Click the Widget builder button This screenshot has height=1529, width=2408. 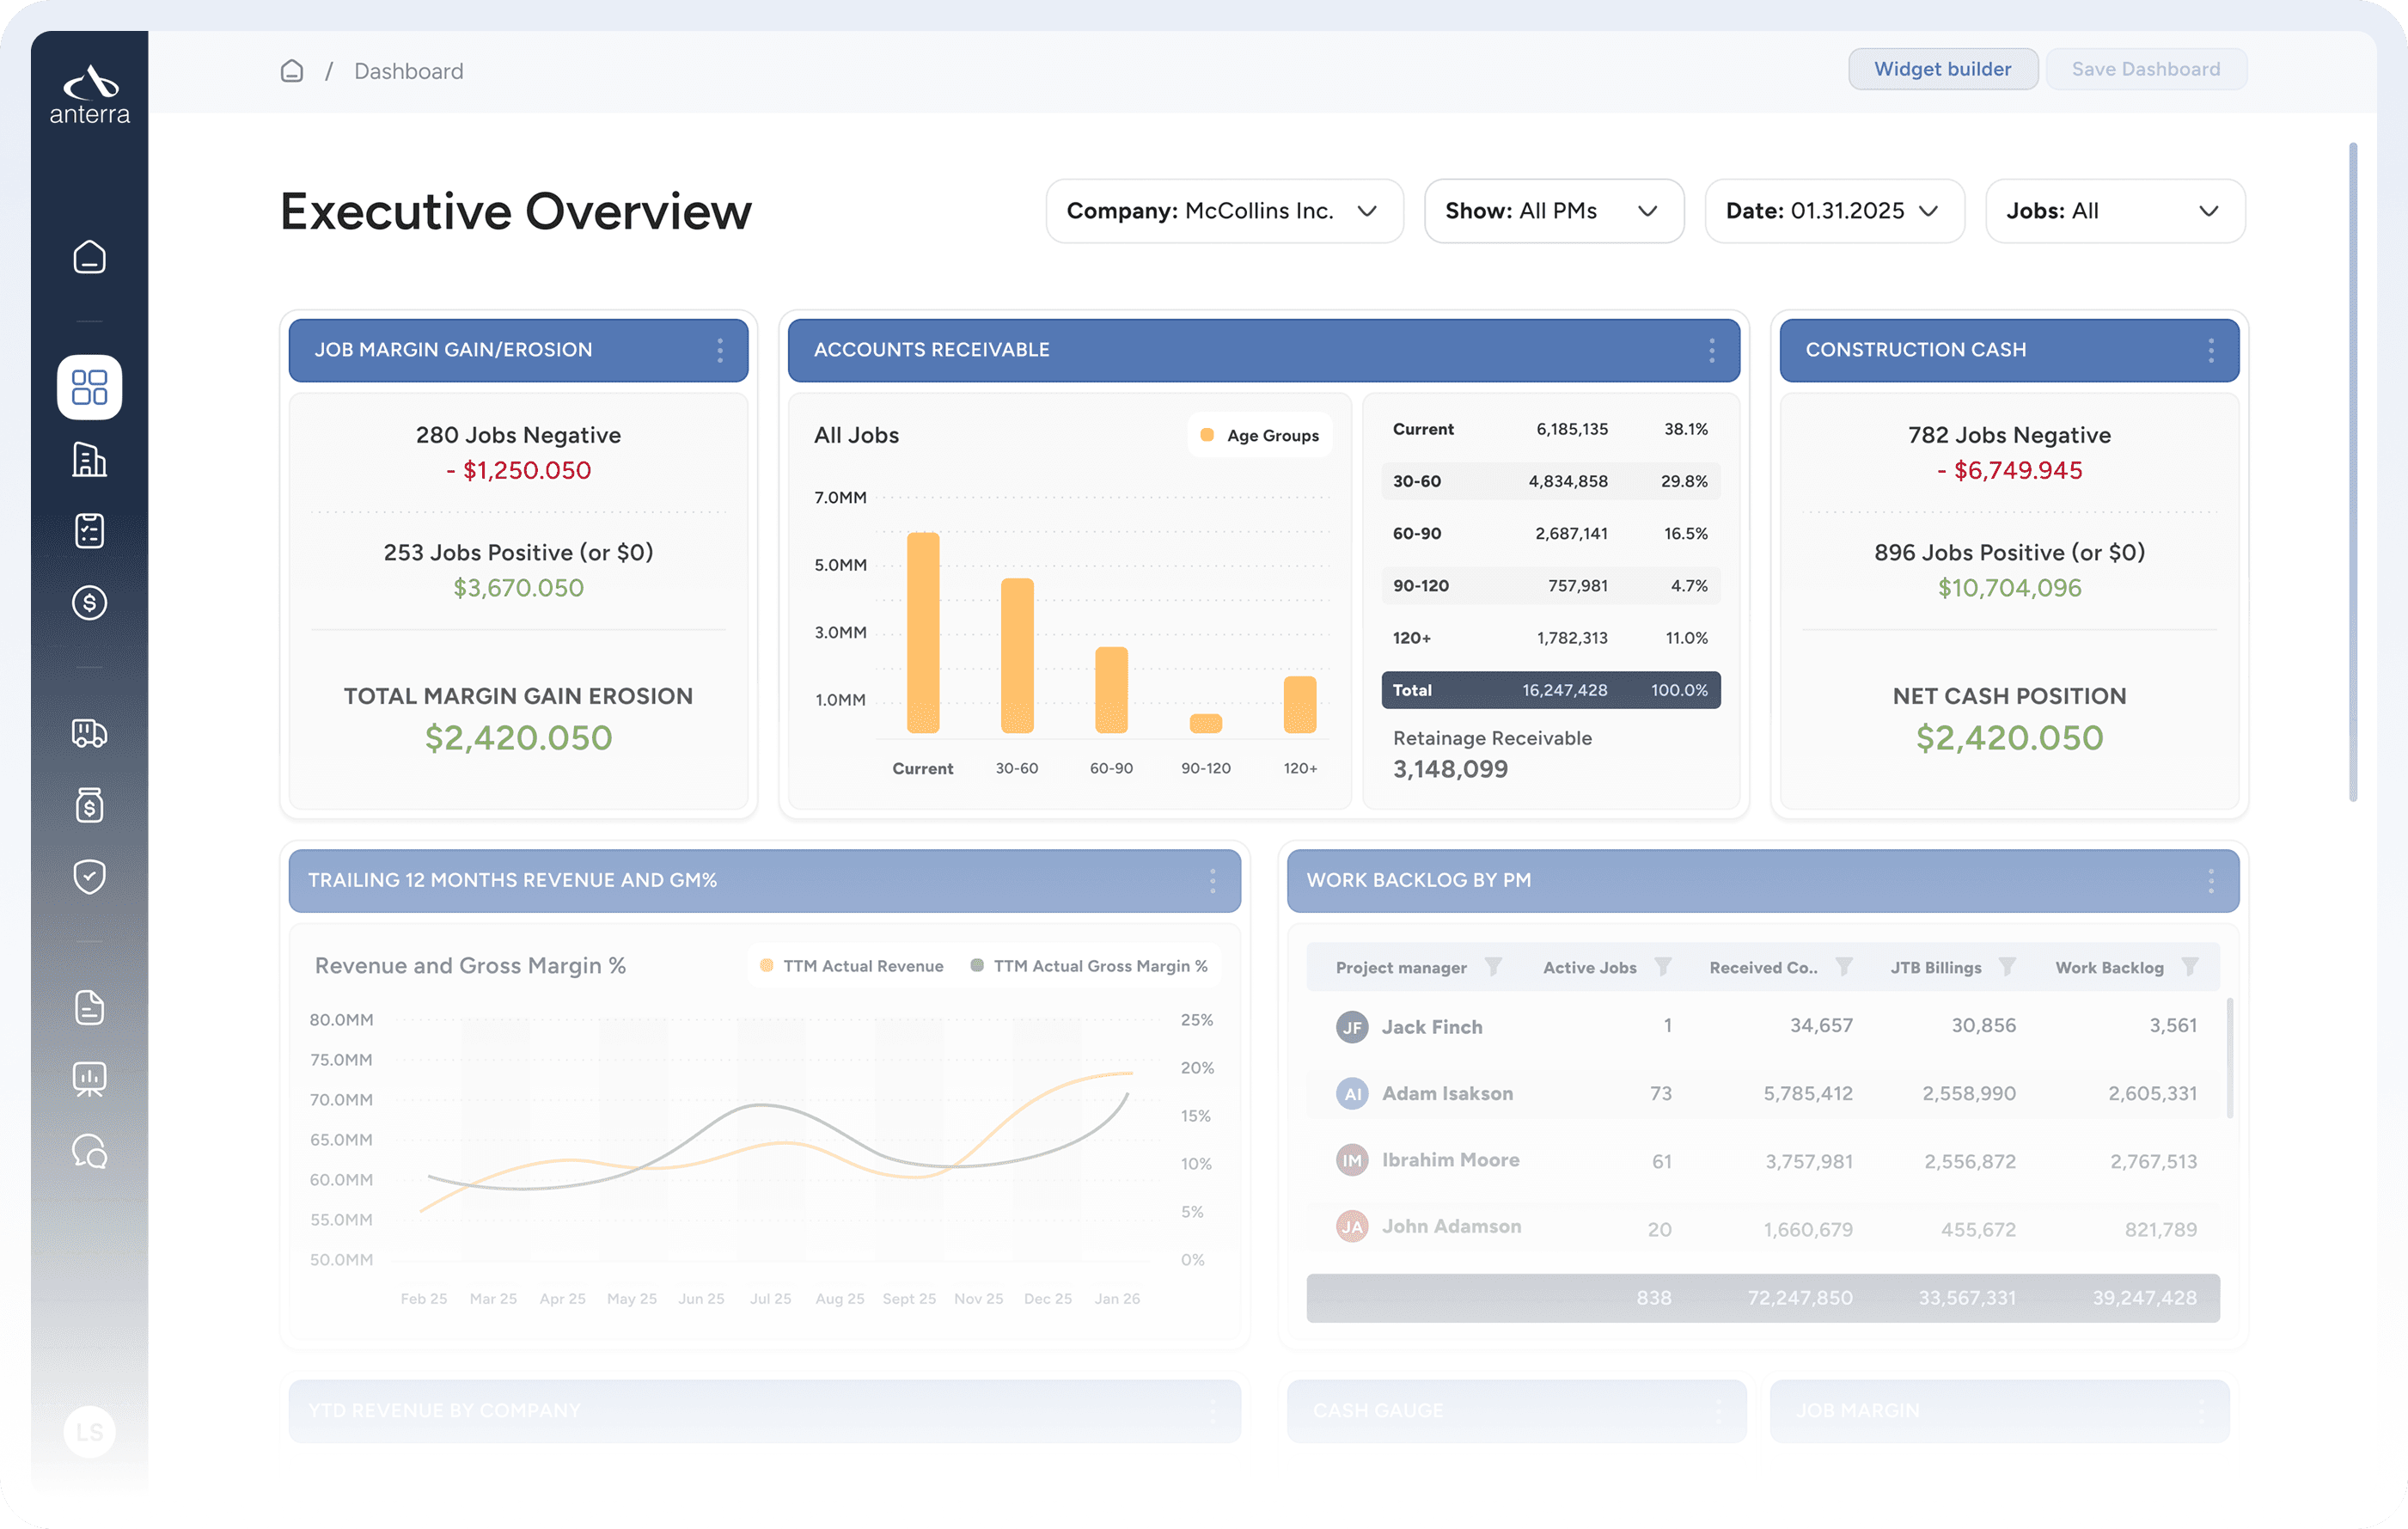pos(1941,69)
